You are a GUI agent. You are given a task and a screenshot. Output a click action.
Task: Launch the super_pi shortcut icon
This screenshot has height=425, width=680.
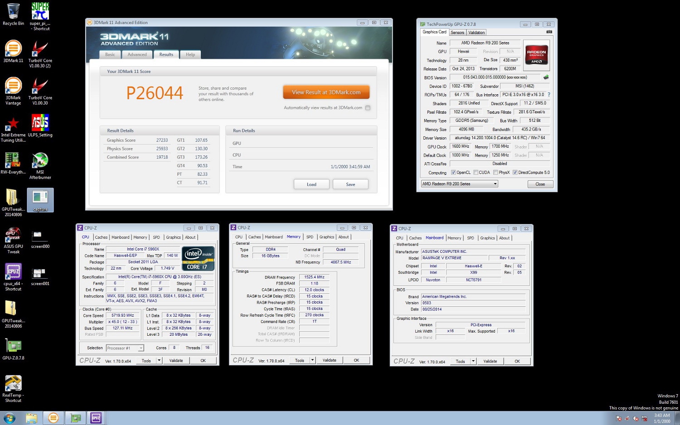[40, 16]
